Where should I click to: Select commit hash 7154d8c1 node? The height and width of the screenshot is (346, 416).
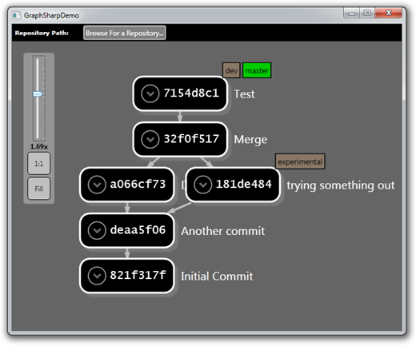click(180, 93)
